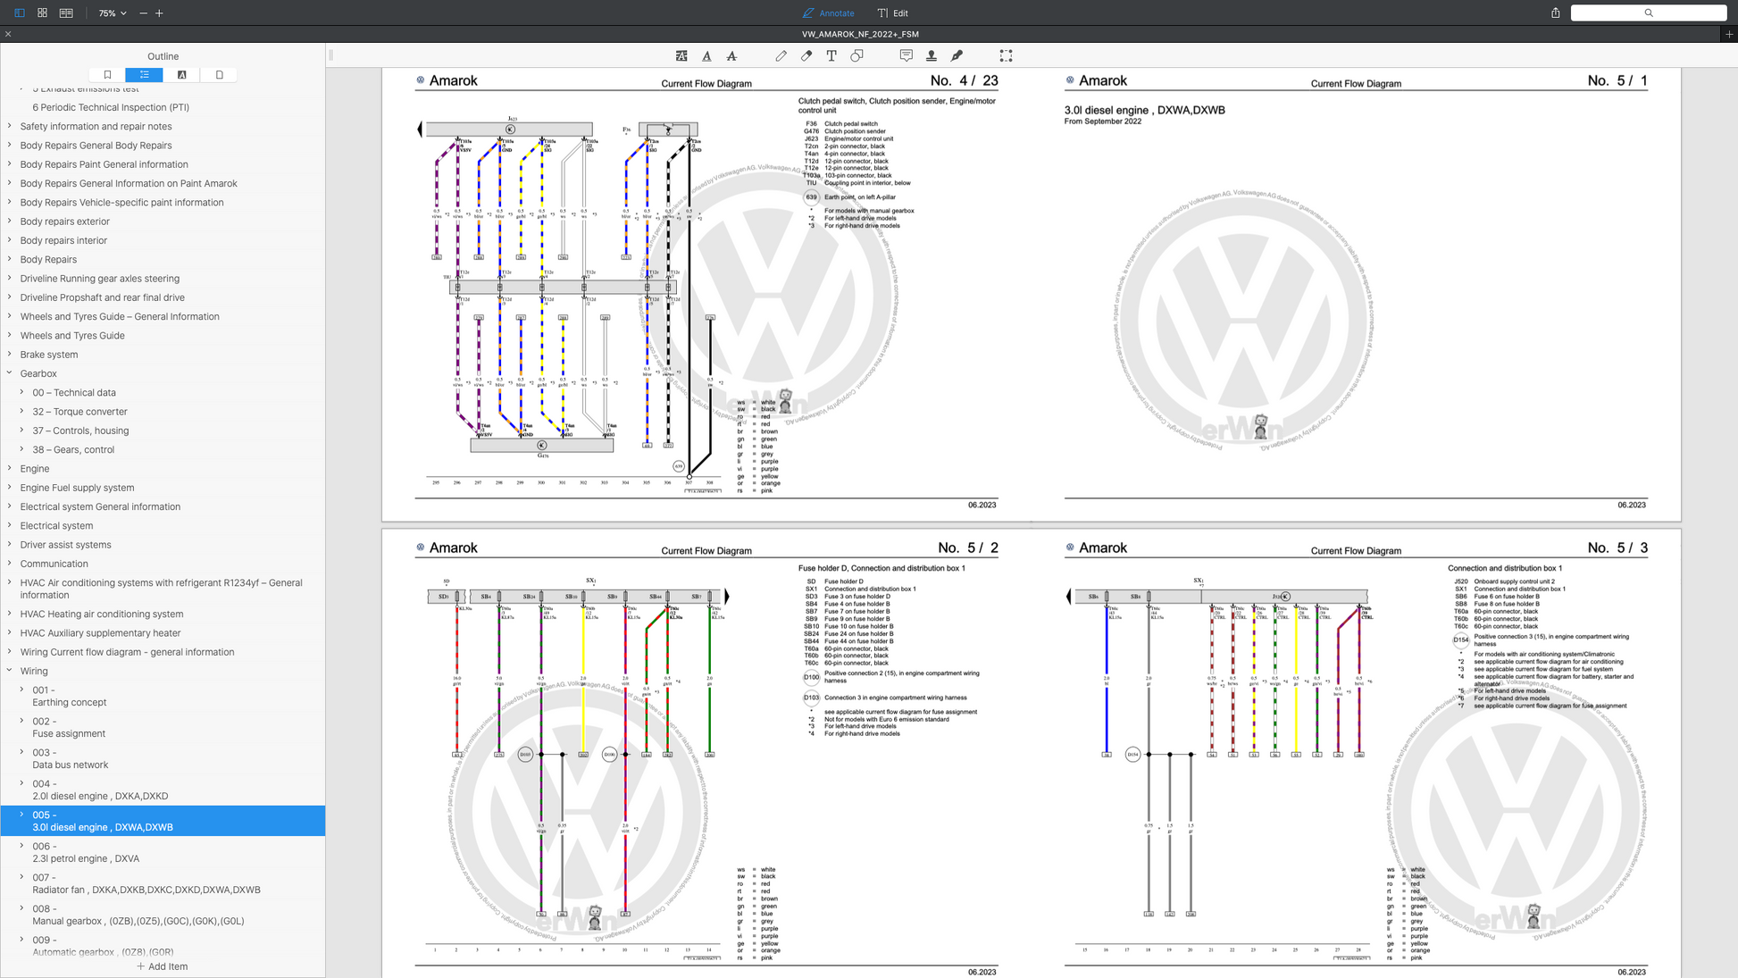The width and height of the screenshot is (1738, 978).
Task: Expand 32 – Torque converter
Action: 22,411
